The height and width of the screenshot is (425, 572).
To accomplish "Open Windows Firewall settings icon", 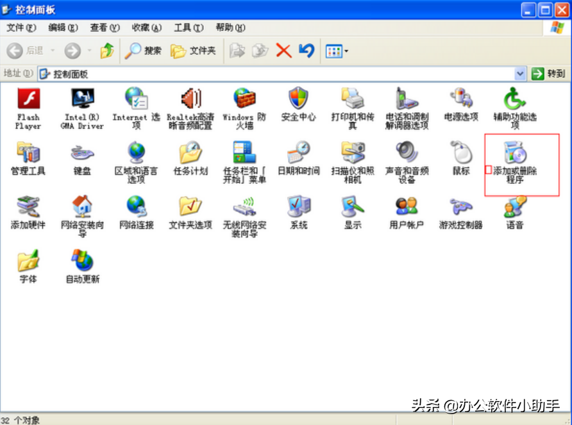I will click(x=244, y=100).
